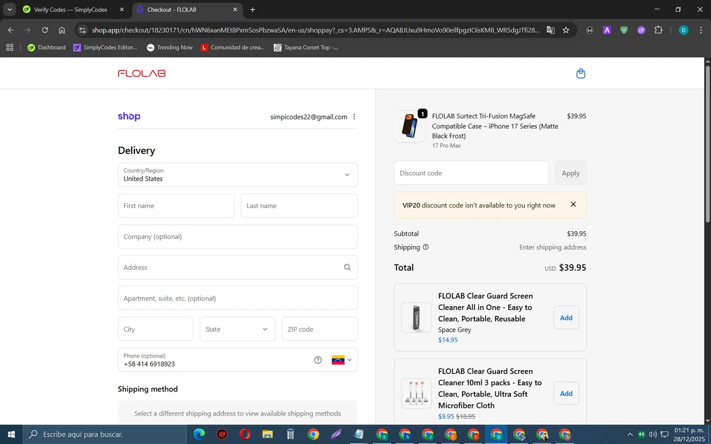
Task: Open the Country/Region dropdown
Action: point(237,175)
